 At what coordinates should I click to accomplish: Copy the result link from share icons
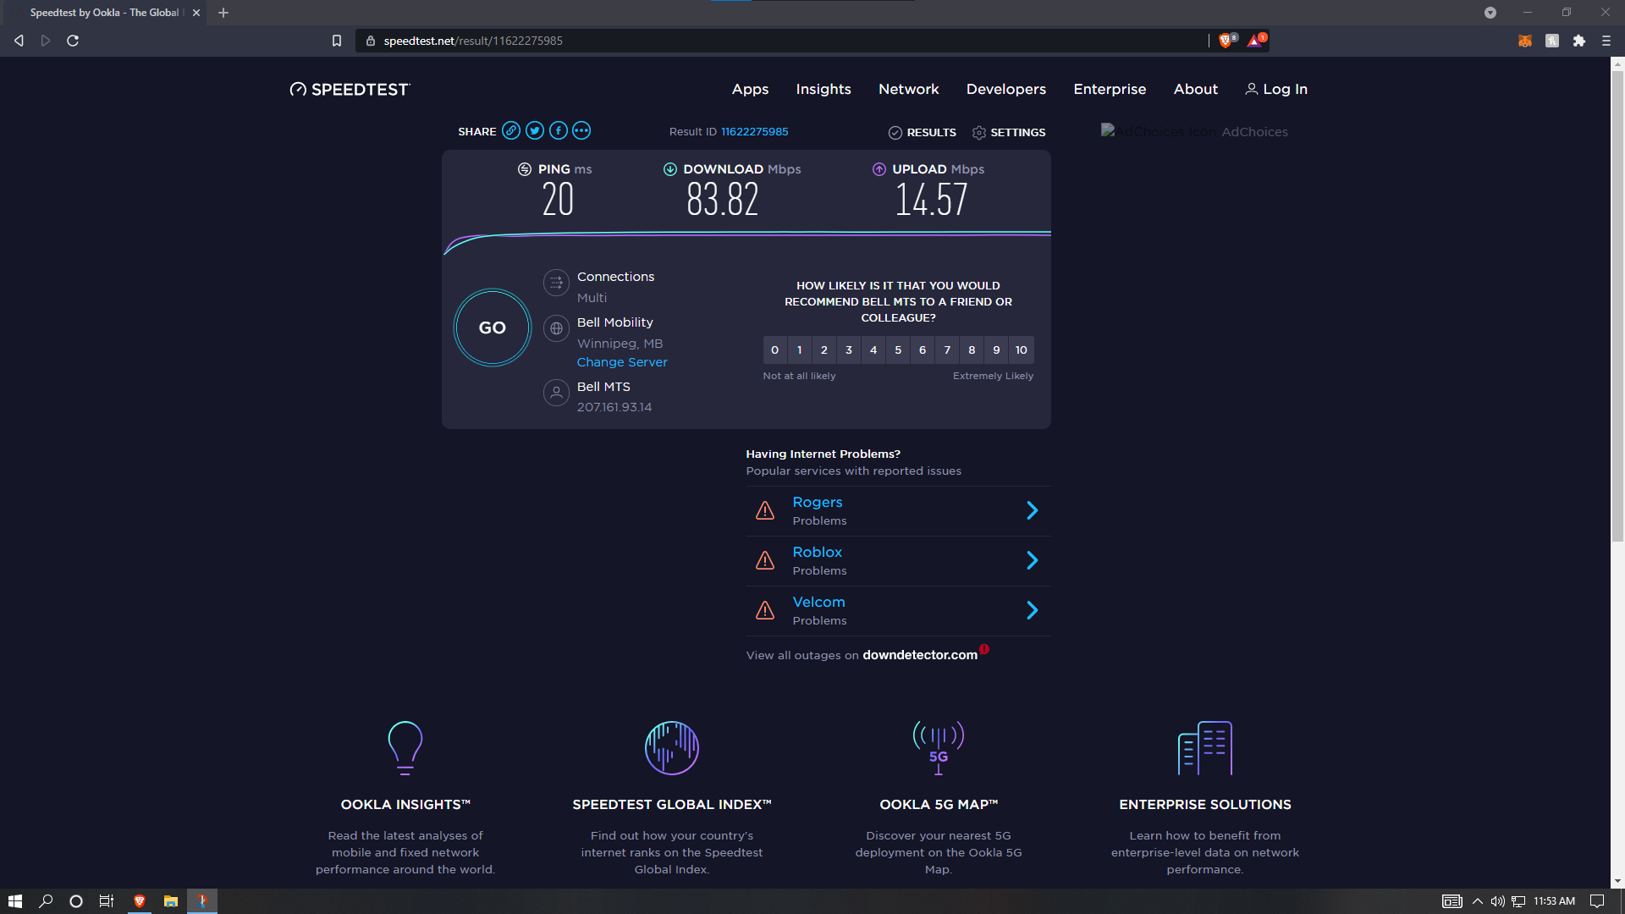click(x=510, y=131)
